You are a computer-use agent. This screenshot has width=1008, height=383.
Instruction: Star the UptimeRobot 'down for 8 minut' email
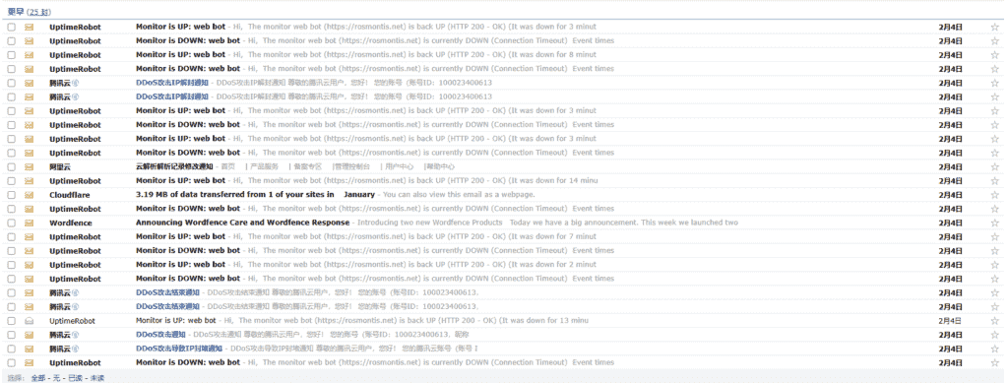(995, 55)
